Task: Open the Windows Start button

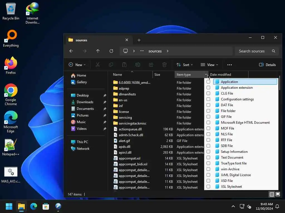Action: tap(9, 206)
